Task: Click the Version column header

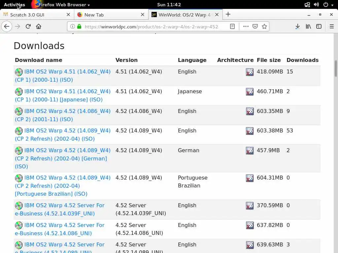Action: point(126,60)
